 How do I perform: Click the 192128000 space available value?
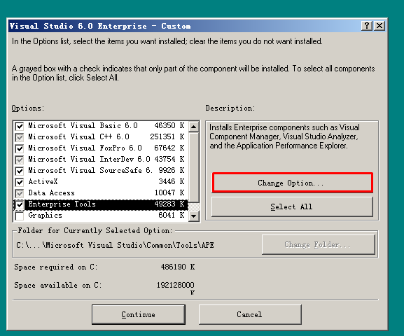[176, 285]
